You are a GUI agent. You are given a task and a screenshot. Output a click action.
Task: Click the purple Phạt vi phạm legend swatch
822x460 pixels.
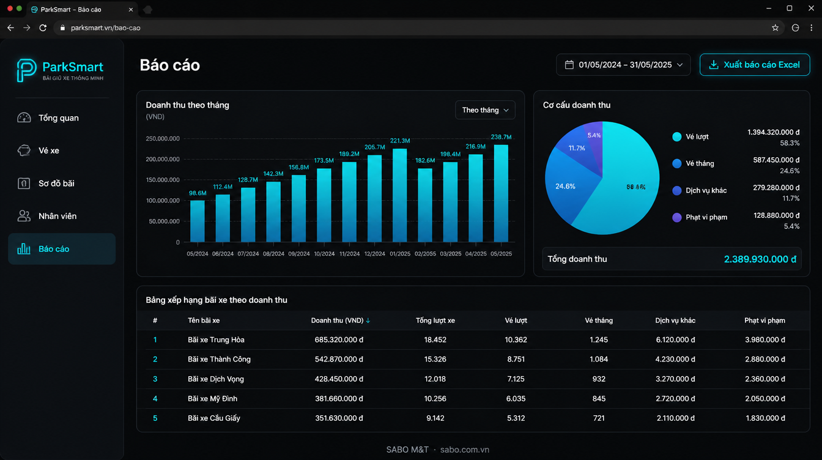point(676,217)
